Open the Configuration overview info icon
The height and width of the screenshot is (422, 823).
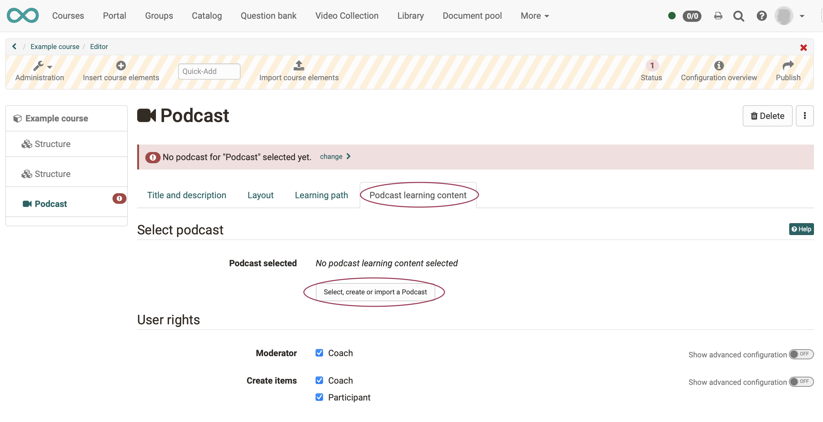tap(719, 66)
